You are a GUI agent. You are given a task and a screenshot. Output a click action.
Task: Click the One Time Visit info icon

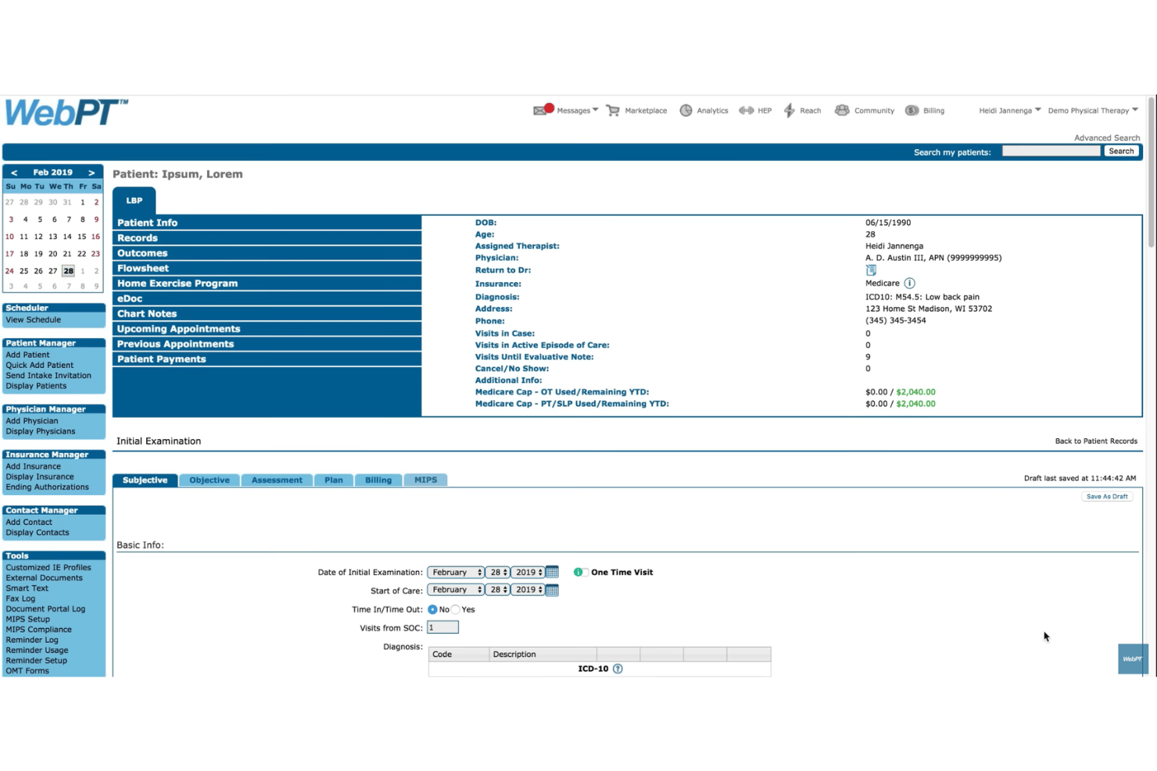(x=578, y=572)
